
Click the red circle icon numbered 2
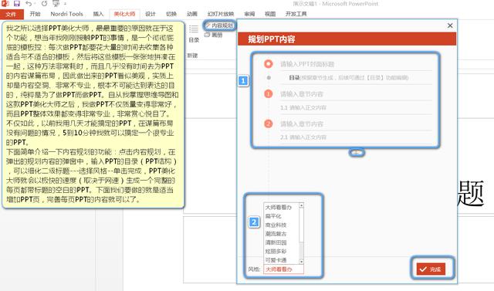point(269,124)
